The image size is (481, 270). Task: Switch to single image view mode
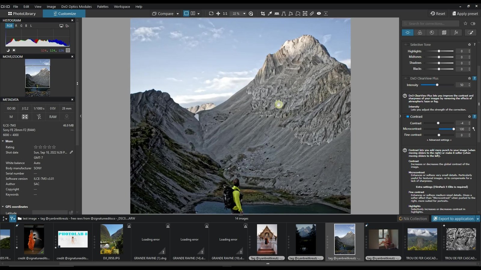186,13
